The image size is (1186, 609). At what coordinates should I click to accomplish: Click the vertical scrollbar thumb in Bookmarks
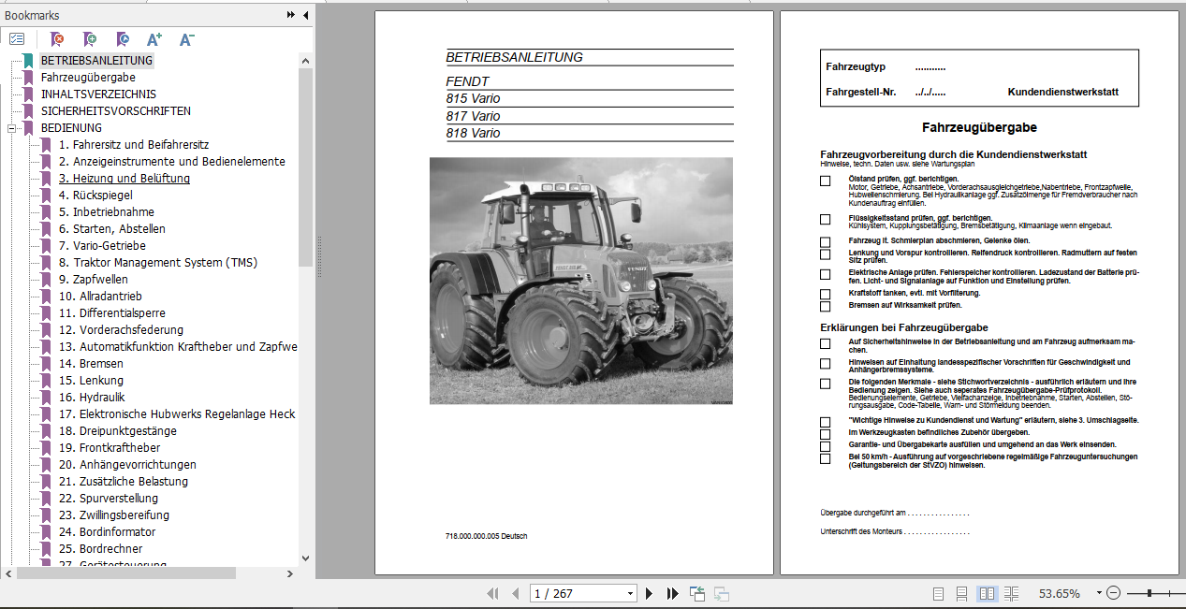click(305, 167)
